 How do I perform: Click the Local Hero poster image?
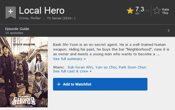[24, 72]
